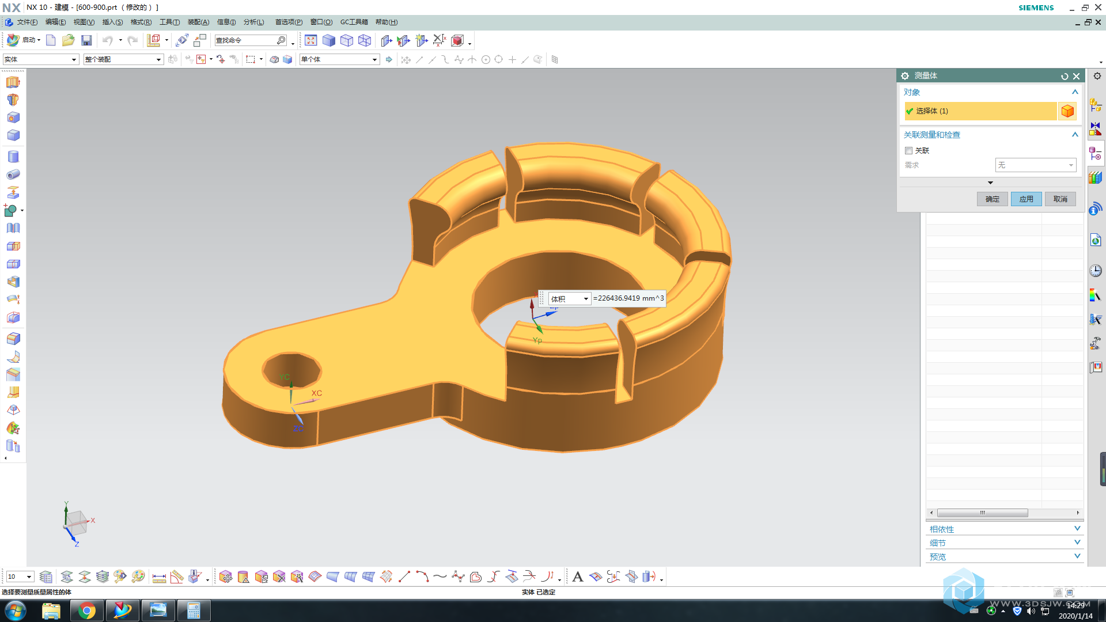1106x622 pixels.
Task: Switch to shaded rendering cube icon
Action: (x=329, y=40)
